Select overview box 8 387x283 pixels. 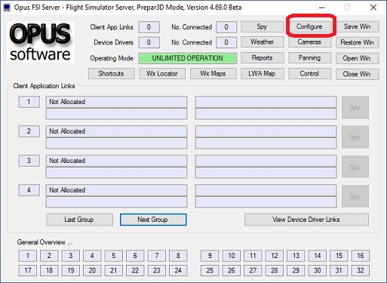(x=178, y=256)
